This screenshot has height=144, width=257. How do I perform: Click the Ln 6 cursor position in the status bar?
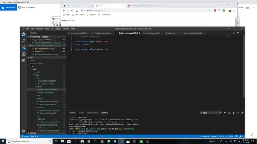coord(204,136)
